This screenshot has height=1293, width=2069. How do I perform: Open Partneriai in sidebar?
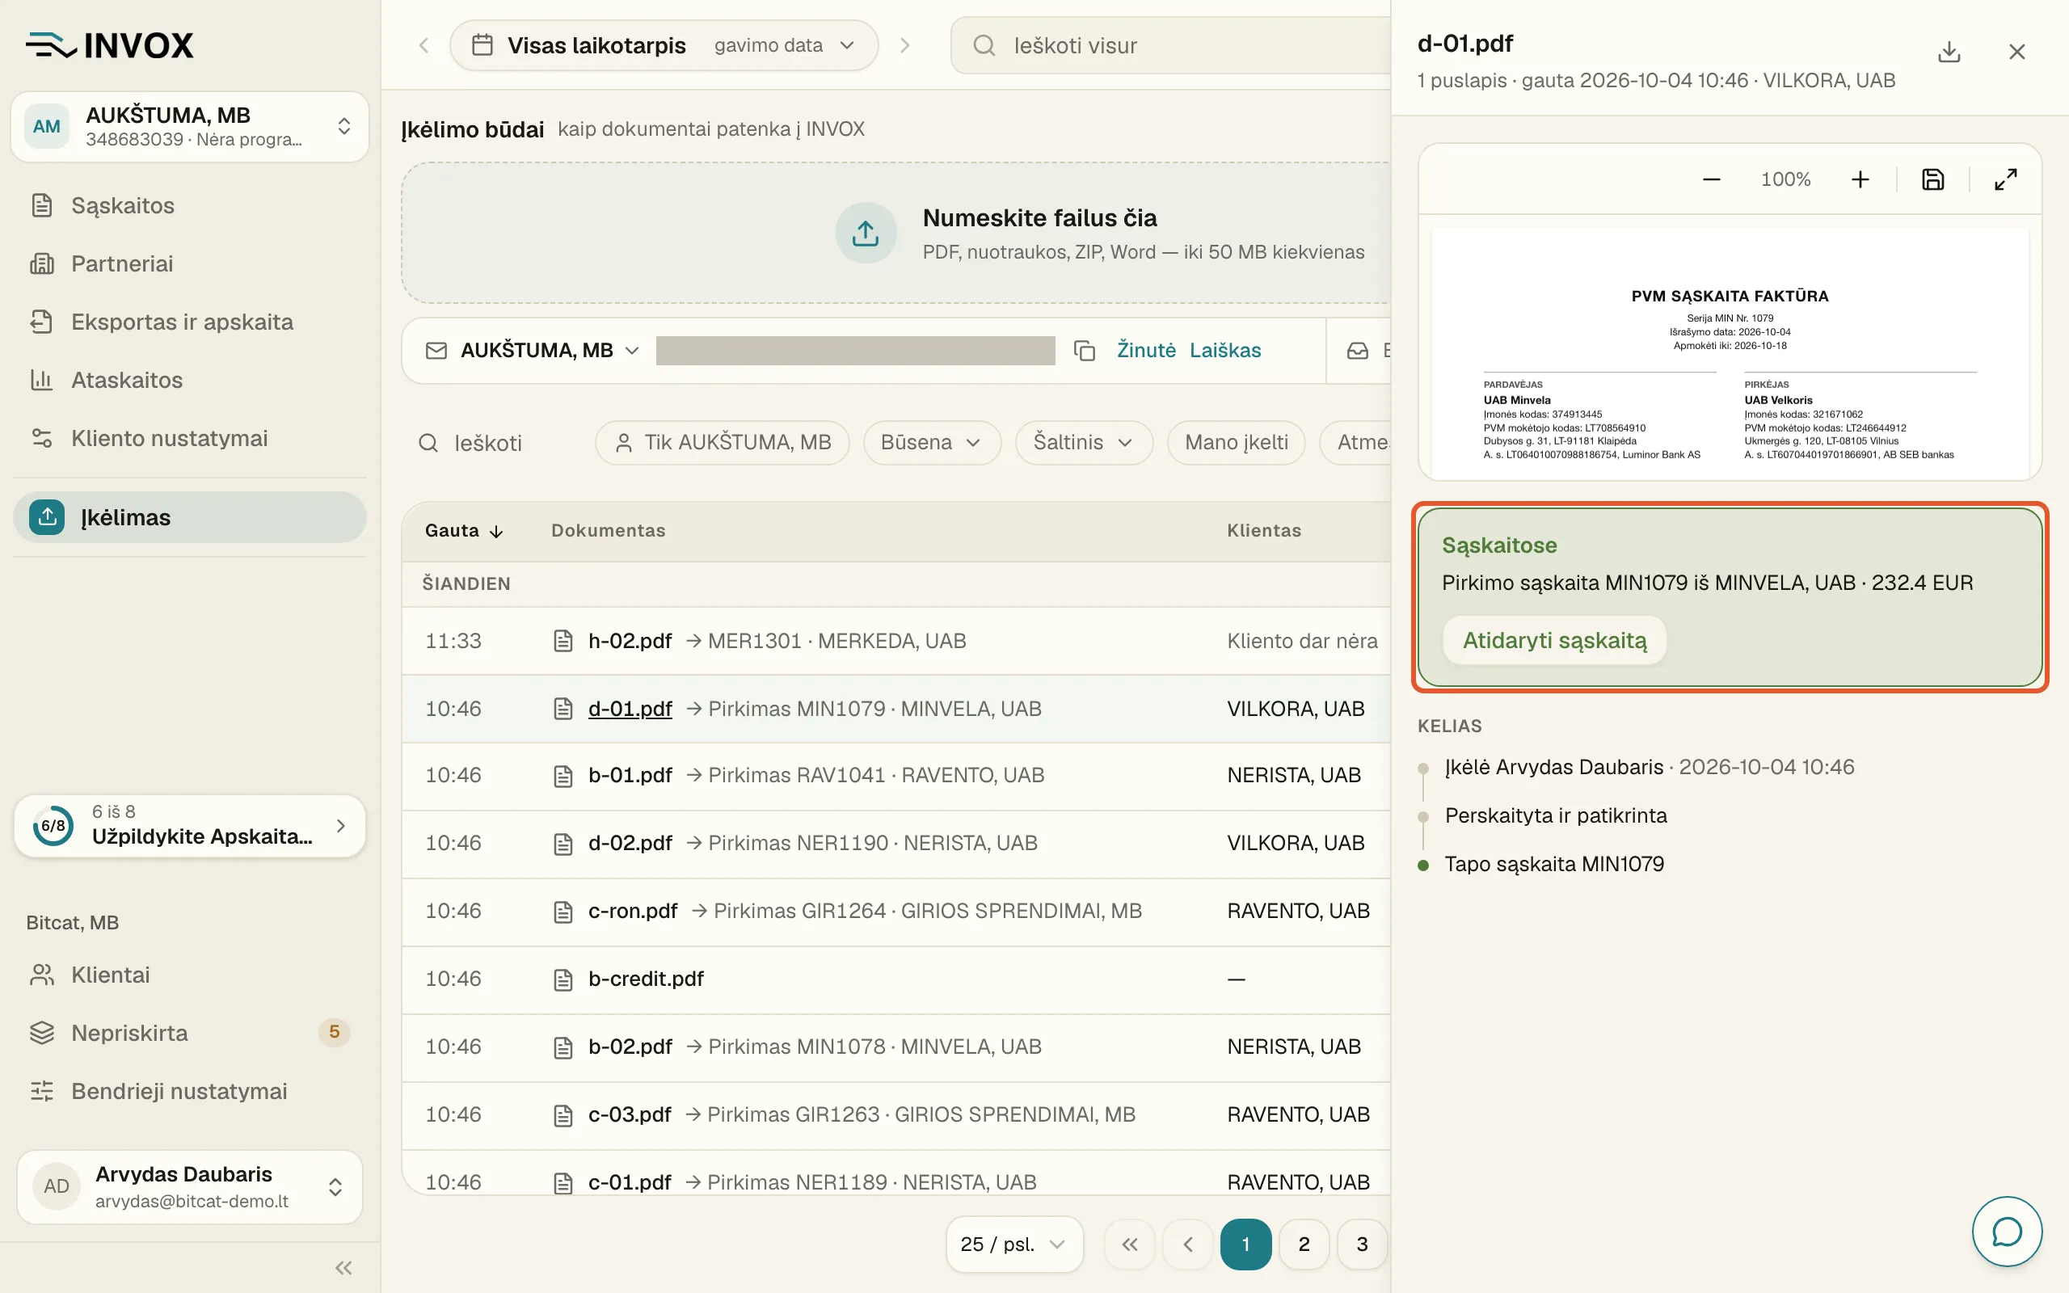190,263
